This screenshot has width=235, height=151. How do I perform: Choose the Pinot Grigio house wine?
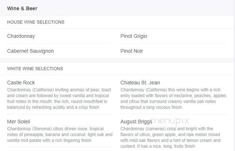[x=134, y=36]
